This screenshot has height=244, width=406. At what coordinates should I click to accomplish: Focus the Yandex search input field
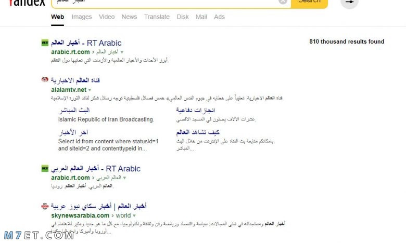pyautogui.click(x=171, y=3)
